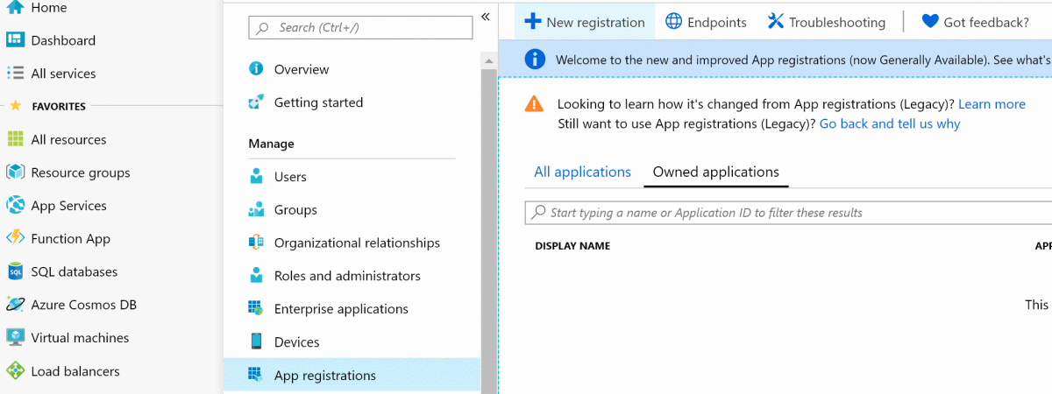Click Got feedback? text button
The width and height of the screenshot is (1052, 394).
[986, 23]
